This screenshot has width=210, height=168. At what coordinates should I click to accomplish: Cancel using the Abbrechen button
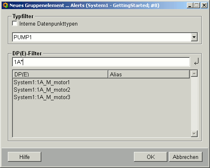[x=186, y=157]
